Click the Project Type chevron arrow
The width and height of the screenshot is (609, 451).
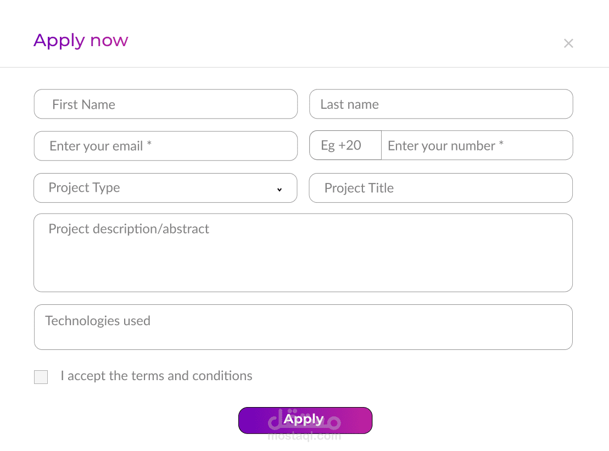coord(280,190)
